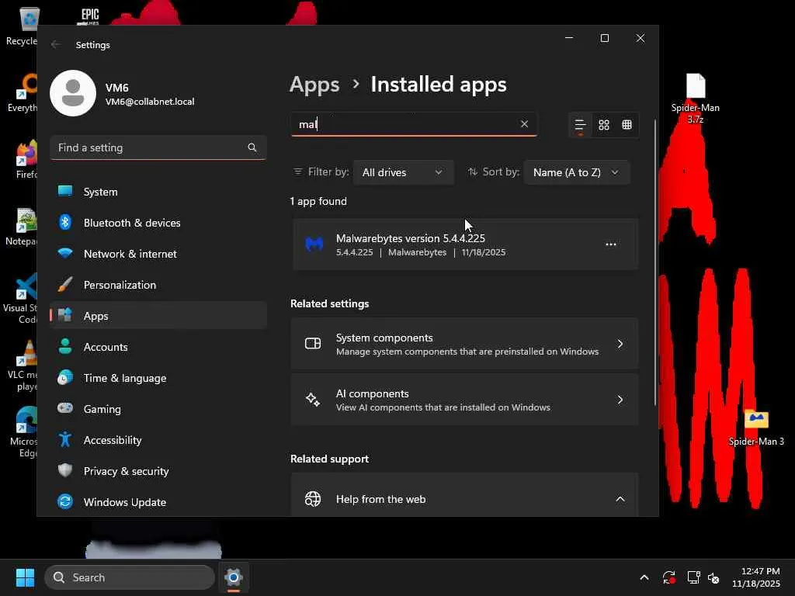Open the Personalization category

158,285
